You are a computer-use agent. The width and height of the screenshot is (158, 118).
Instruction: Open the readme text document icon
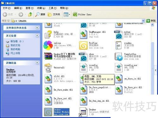[x=118, y=46]
